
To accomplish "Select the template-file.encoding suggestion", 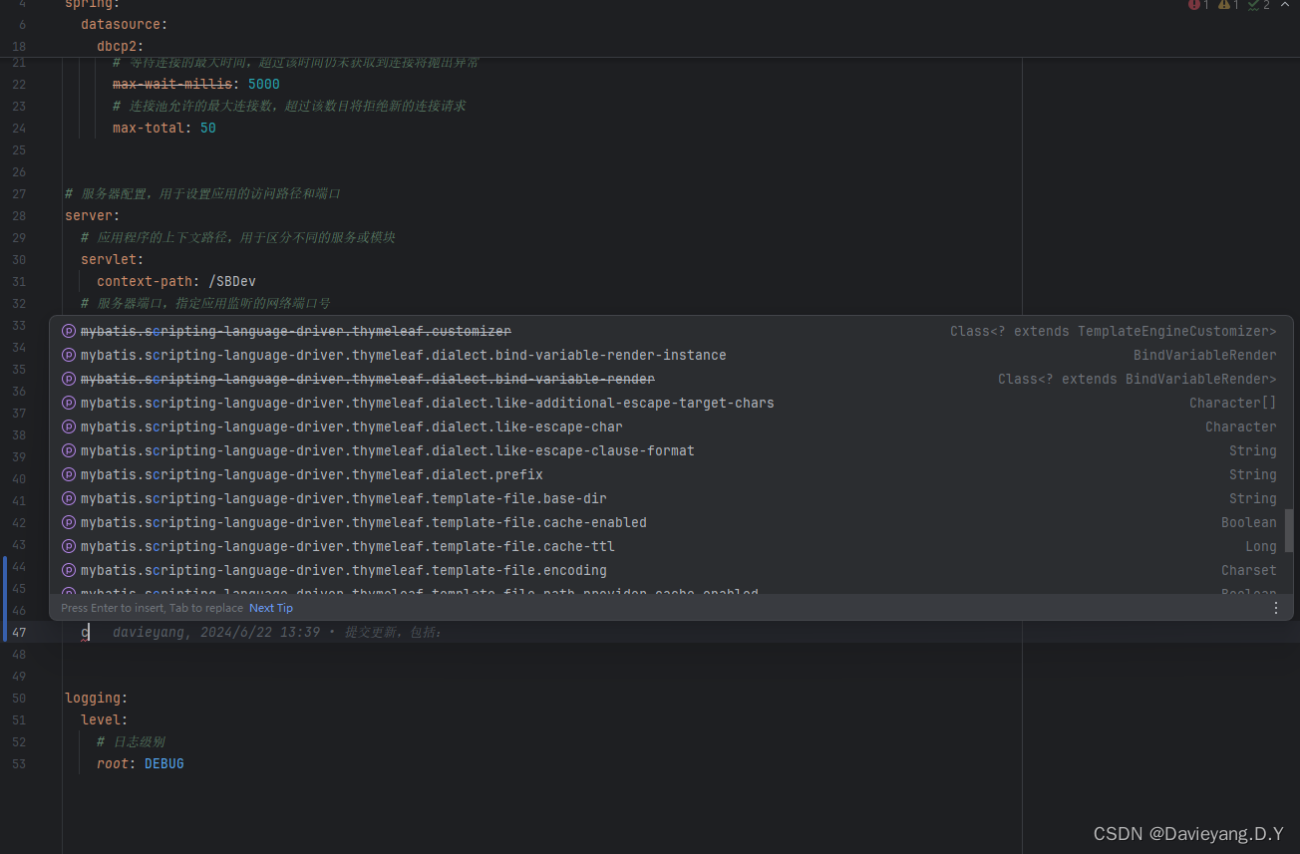I will point(671,570).
